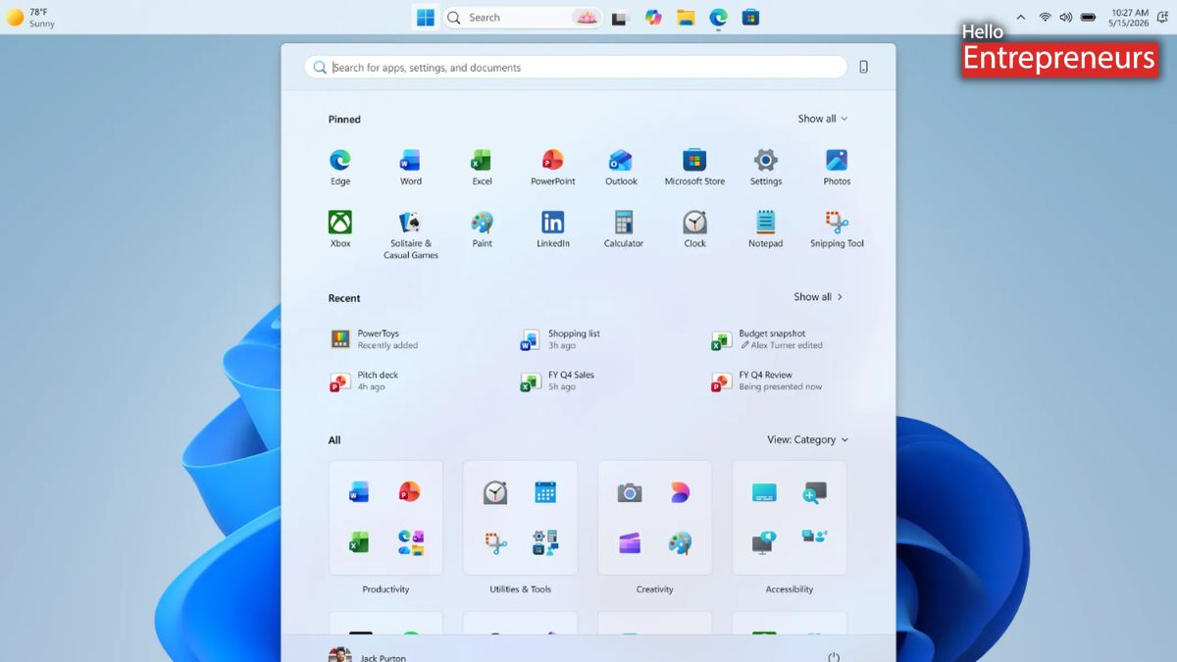
Task: Click the "Being presented now" text
Action: 781,386
